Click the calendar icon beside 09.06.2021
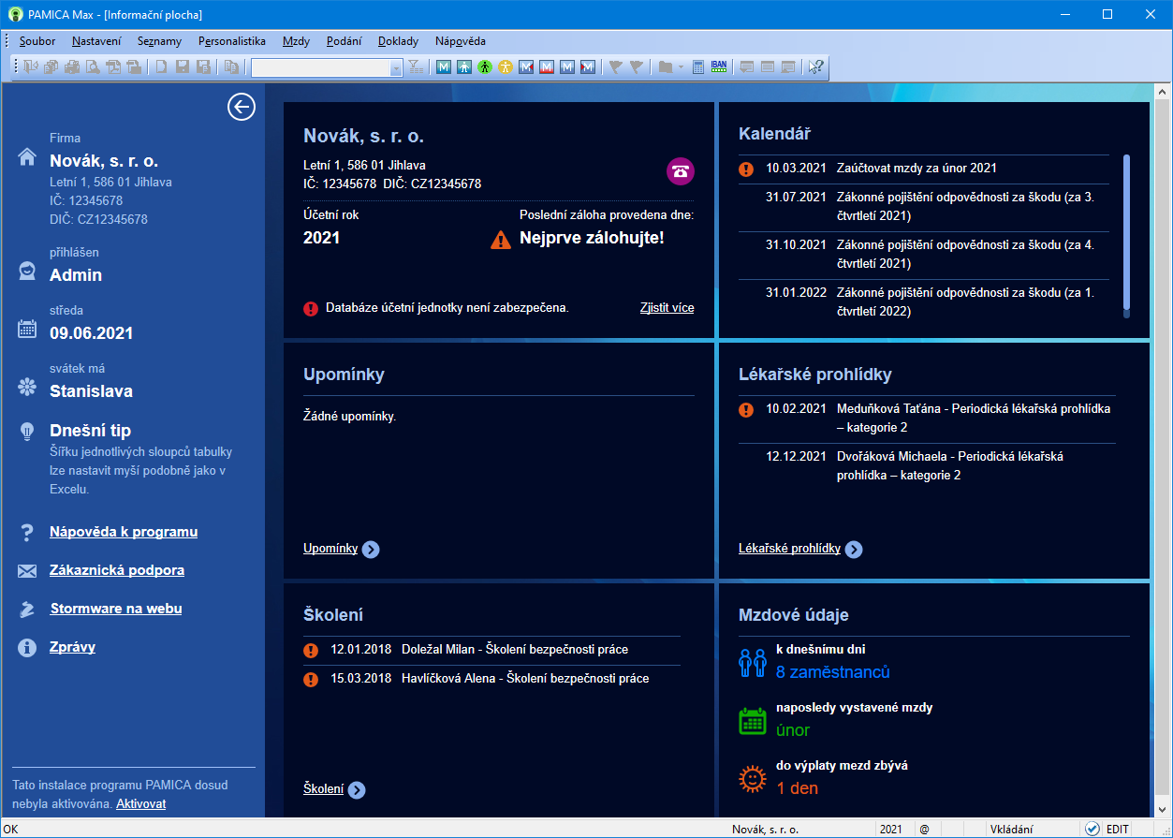The width and height of the screenshot is (1173, 838). pos(27,330)
